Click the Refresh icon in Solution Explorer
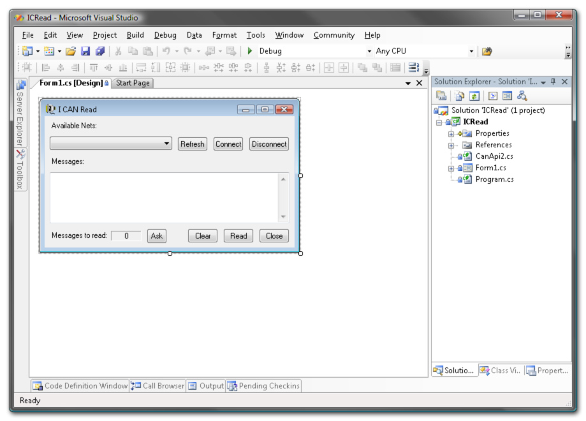 point(474,96)
